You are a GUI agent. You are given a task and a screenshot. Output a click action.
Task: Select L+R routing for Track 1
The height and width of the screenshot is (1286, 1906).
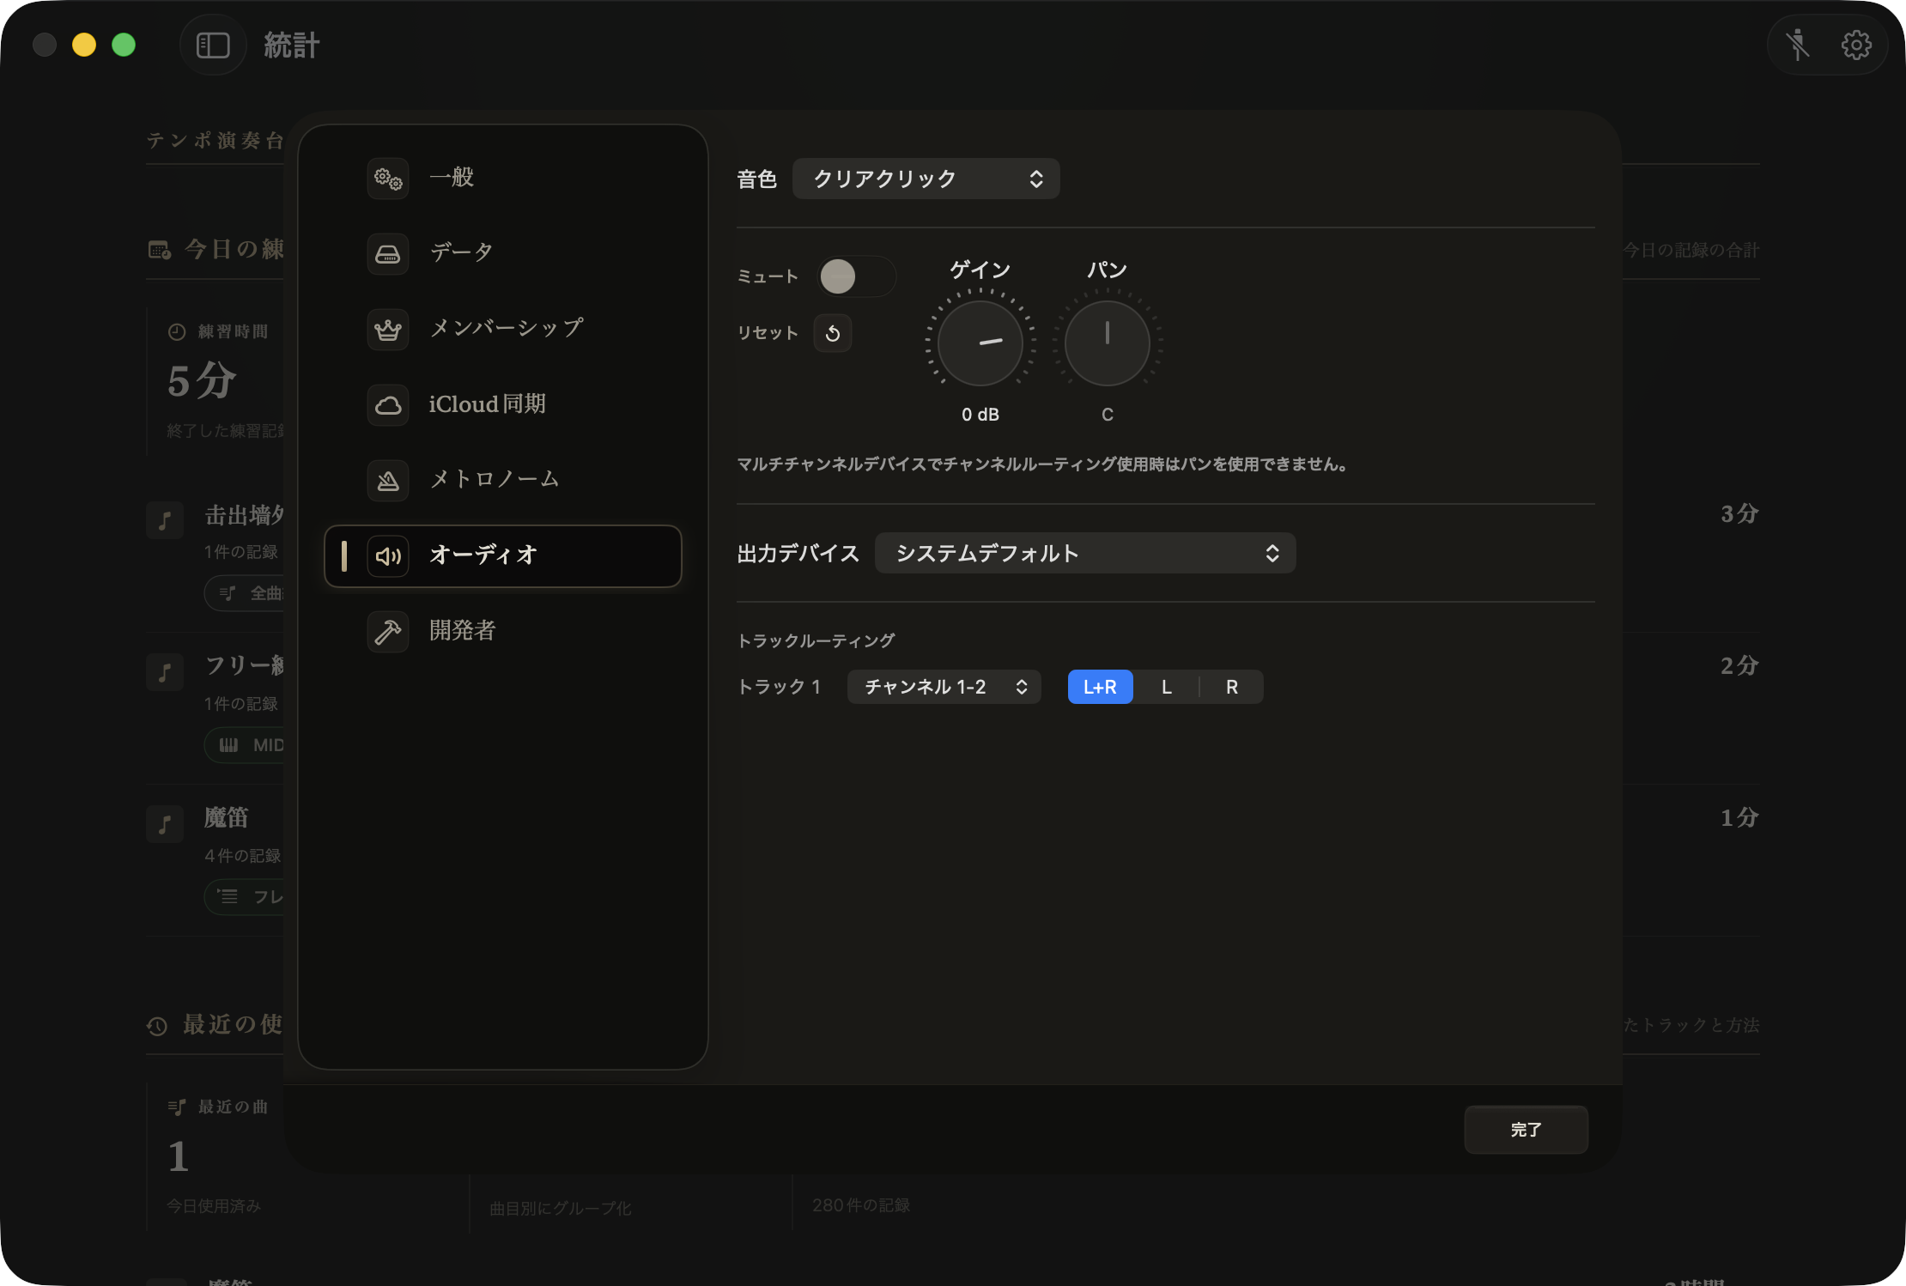pyautogui.click(x=1100, y=687)
